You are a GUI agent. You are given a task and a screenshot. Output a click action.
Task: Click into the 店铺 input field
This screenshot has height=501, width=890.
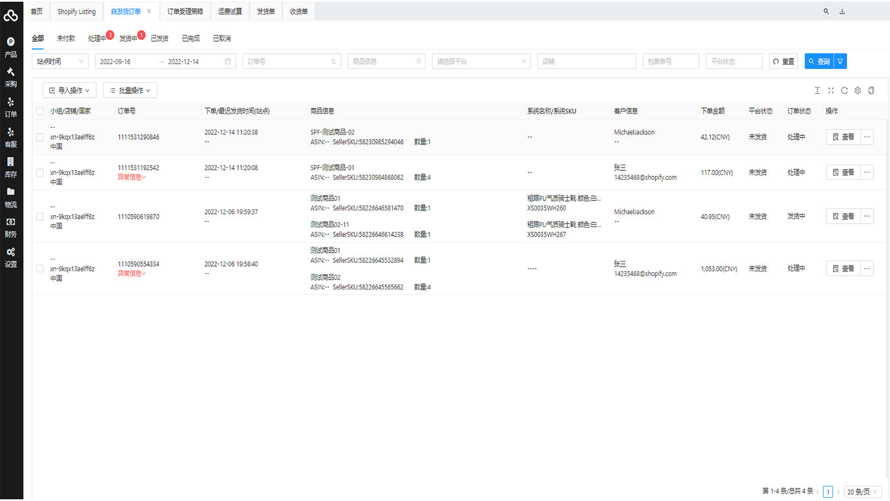click(587, 61)
